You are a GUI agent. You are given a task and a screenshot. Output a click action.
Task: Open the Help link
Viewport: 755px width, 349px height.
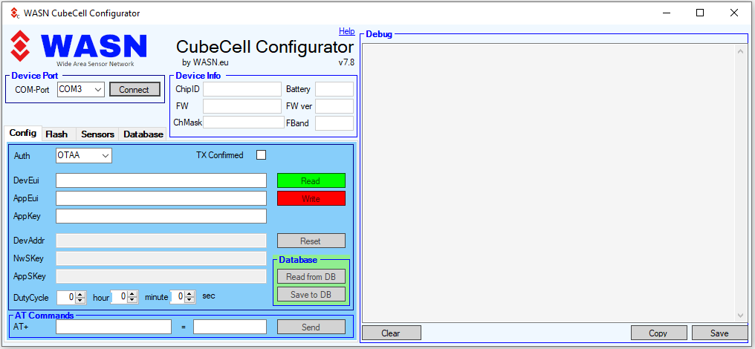347,31
